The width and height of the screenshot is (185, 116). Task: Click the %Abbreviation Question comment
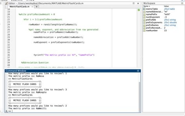pos(35,63)
